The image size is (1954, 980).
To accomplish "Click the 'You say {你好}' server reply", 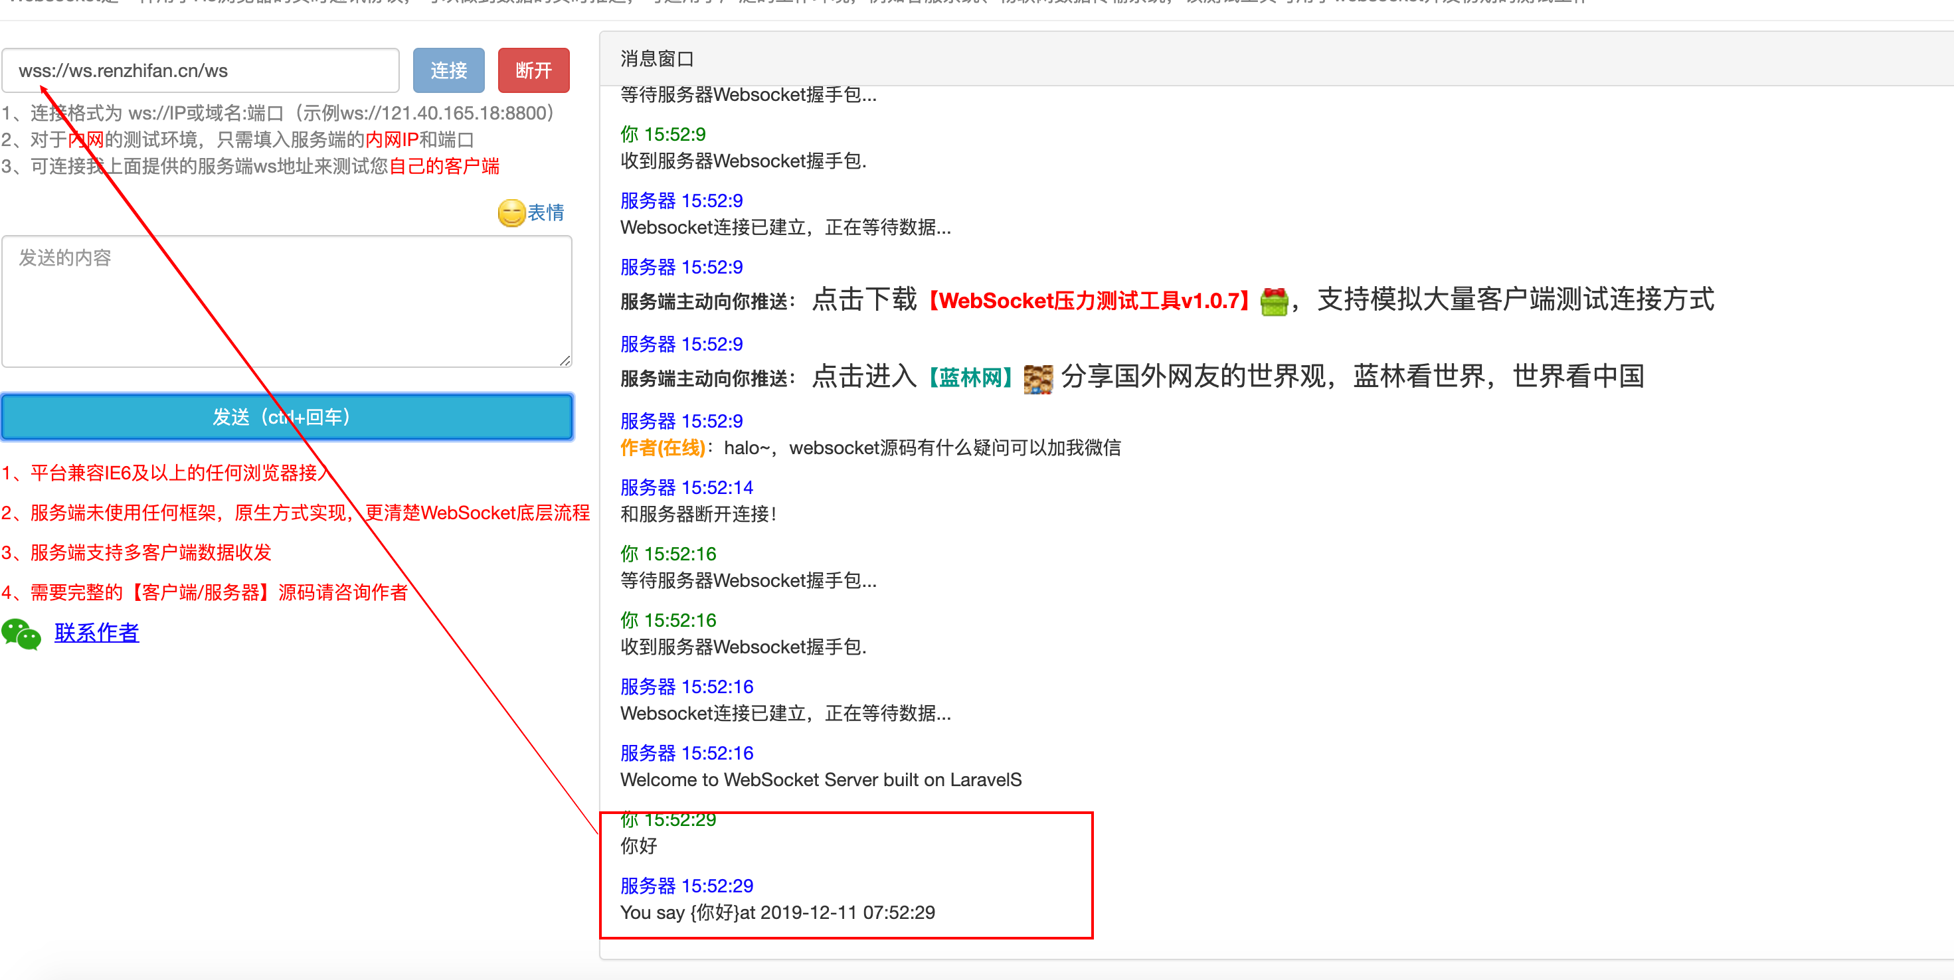I will (x=778, y=912).
